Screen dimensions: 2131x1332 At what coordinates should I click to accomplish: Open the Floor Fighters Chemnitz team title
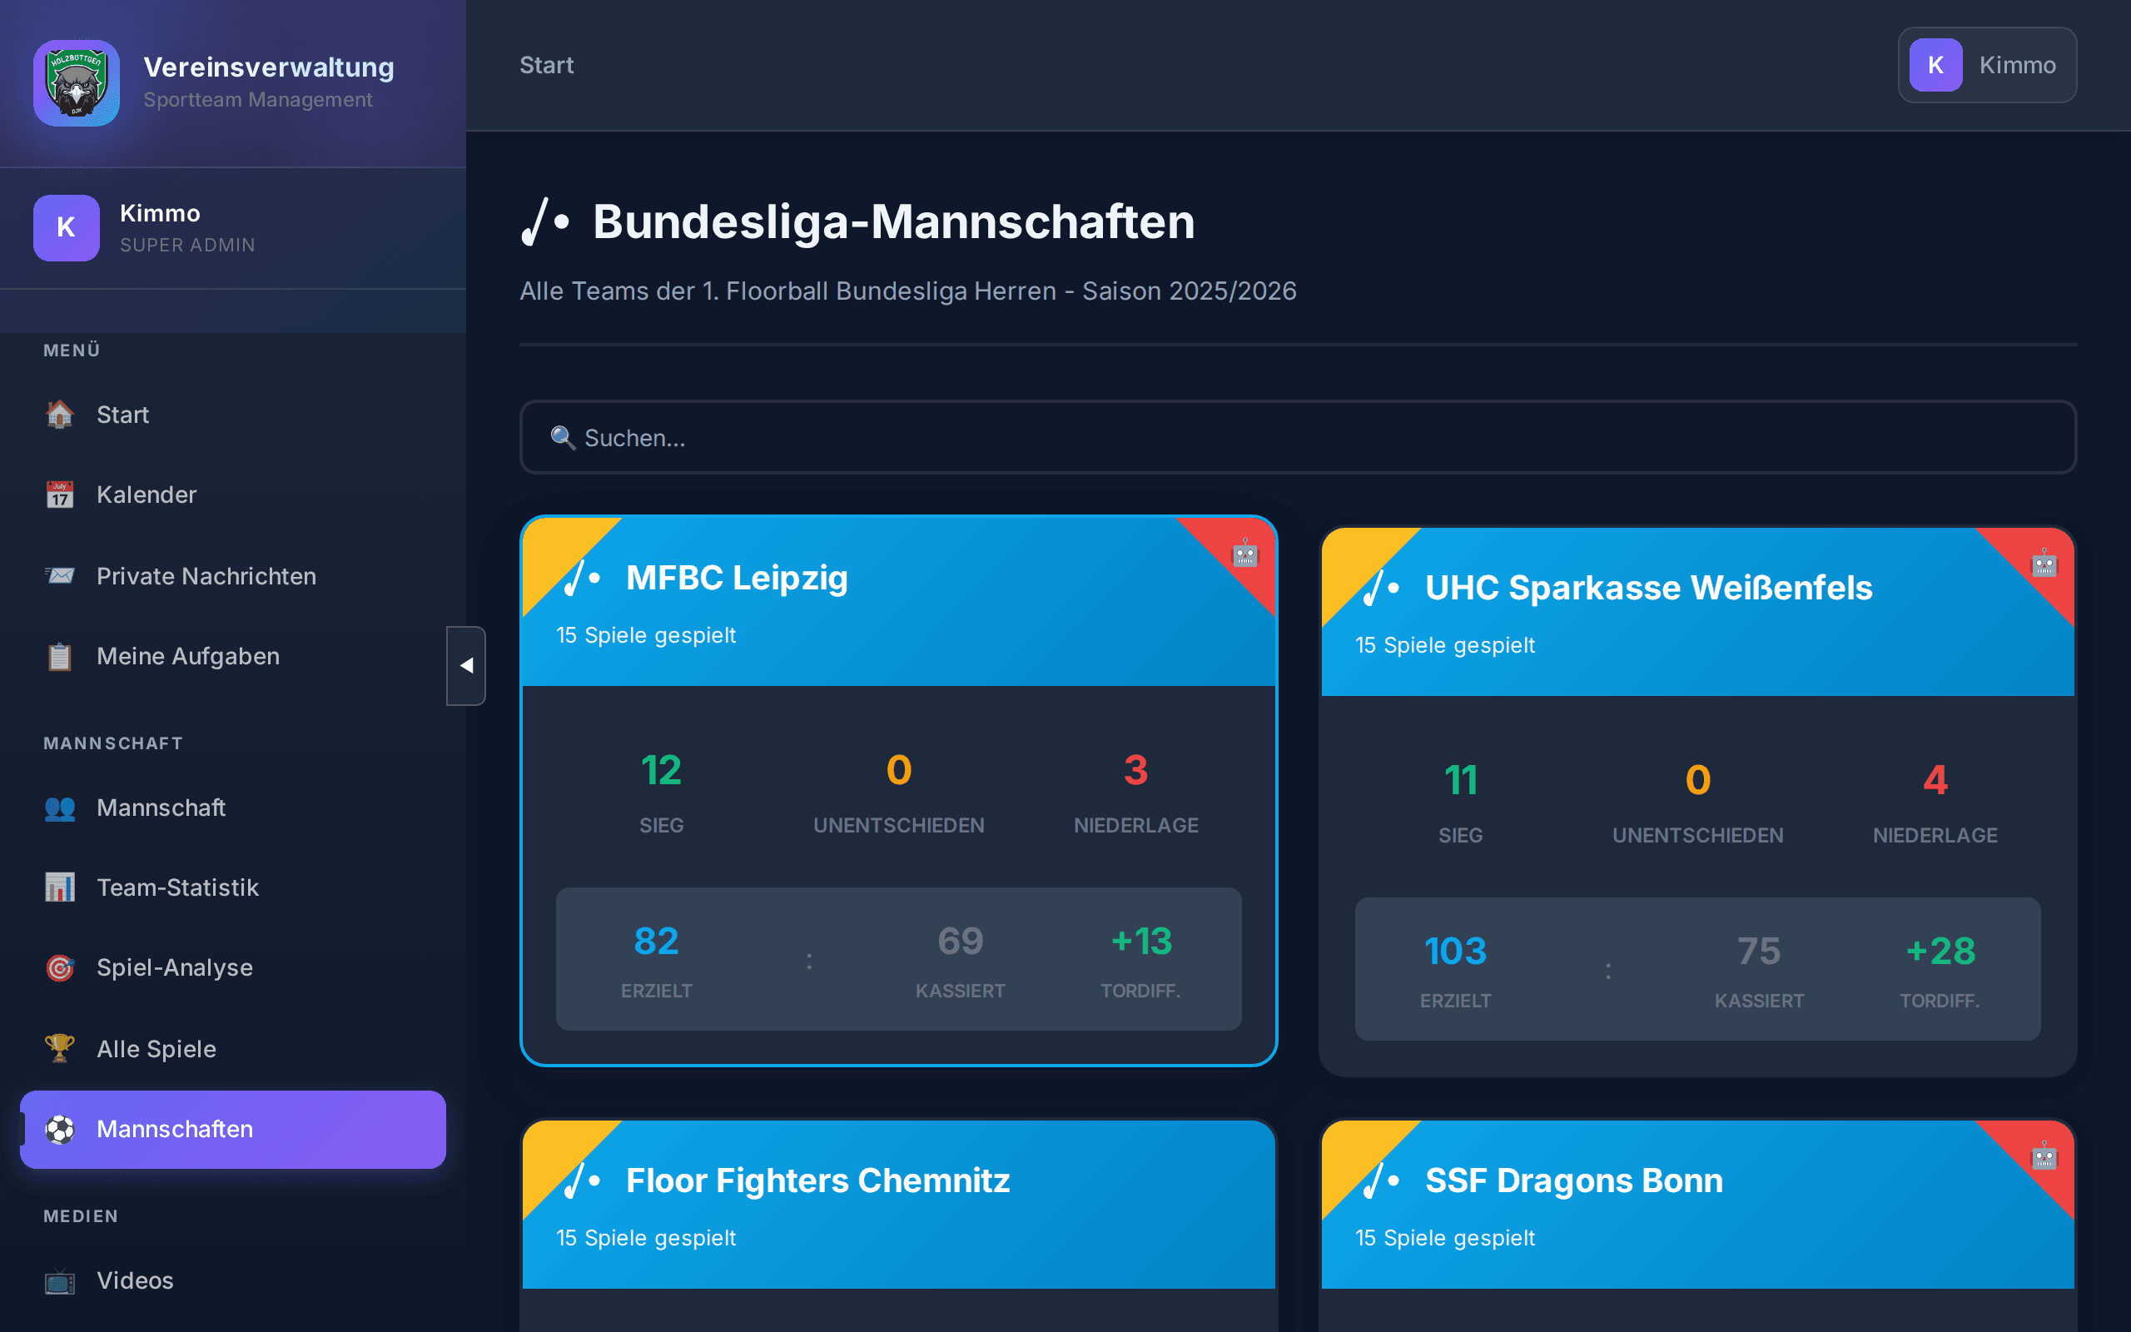coord(818,1180)
